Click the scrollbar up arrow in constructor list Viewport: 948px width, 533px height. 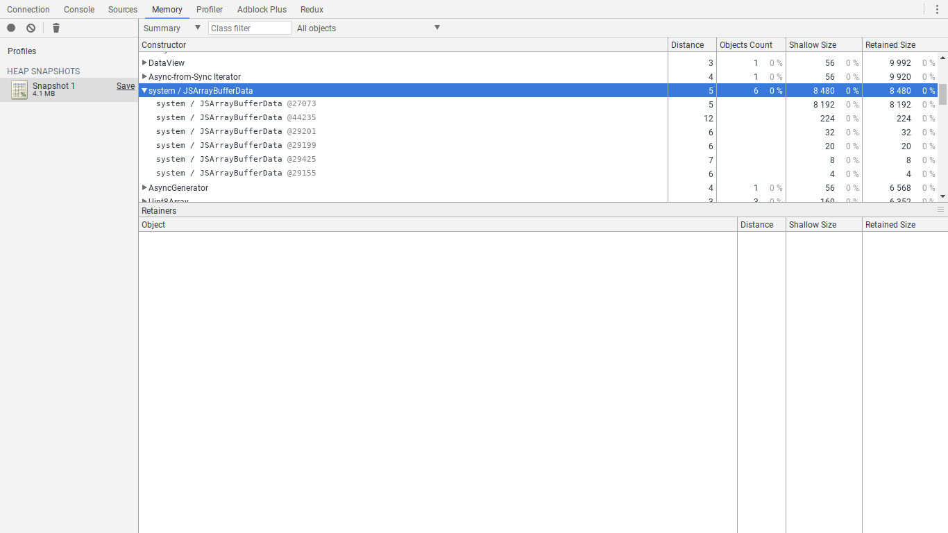click(x=943, y=58)
